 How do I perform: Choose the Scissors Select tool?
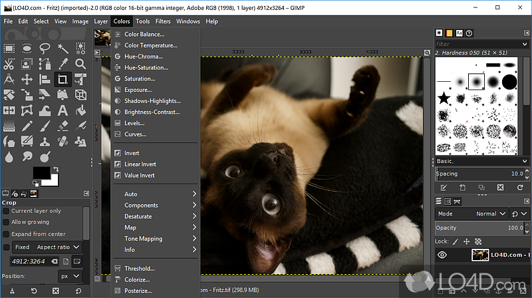pyautogui.click(x=9, y=64)
